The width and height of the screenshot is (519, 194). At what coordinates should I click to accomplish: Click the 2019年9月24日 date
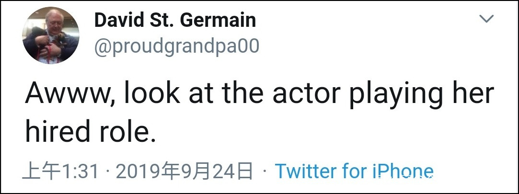185,171
